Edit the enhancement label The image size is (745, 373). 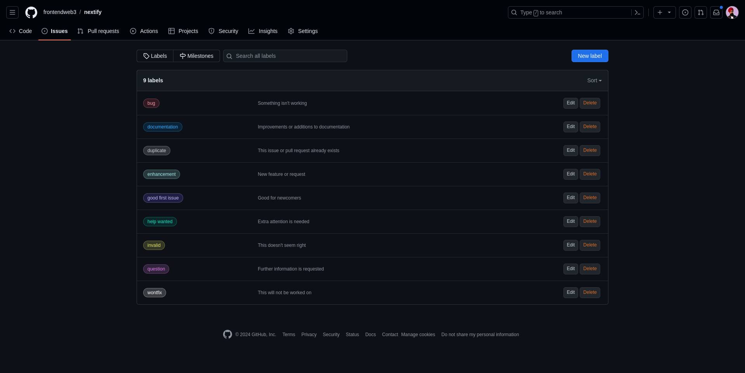pos(571,174)
